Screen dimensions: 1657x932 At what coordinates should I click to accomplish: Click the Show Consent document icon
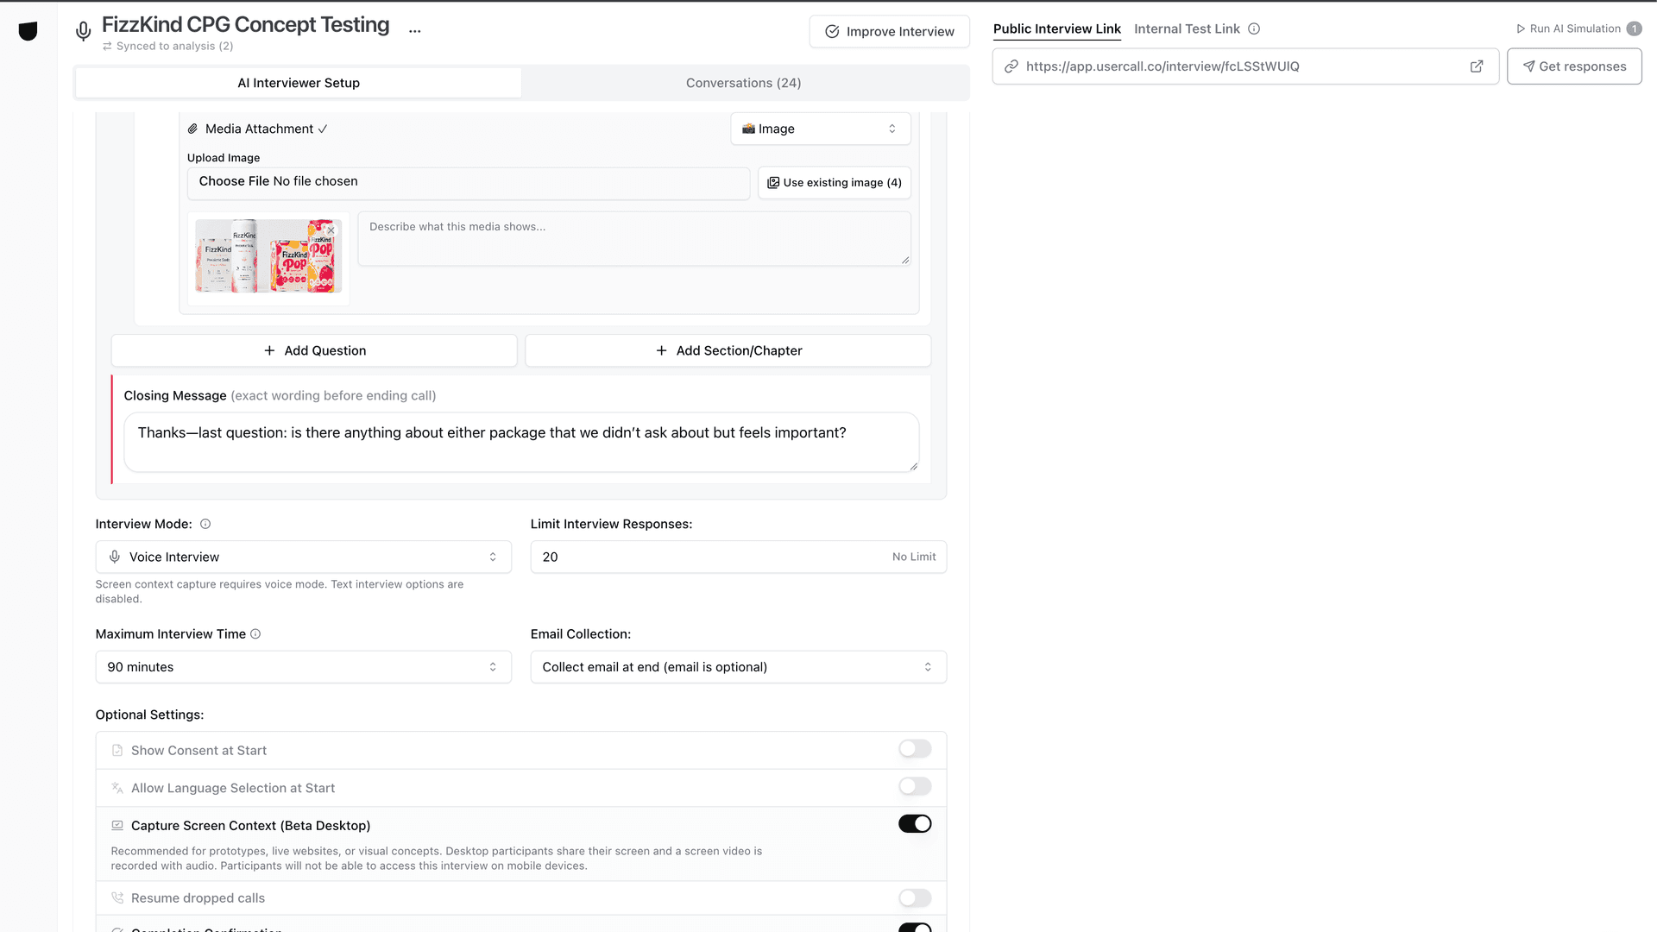click(x=117, y=751)
